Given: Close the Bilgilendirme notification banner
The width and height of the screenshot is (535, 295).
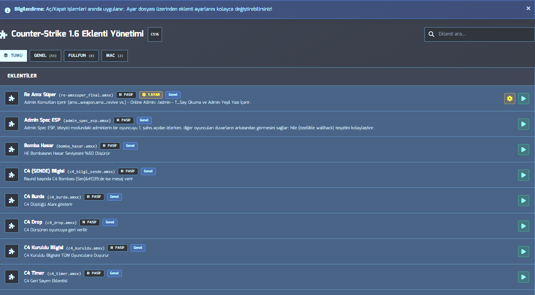Looking at the screenshot, I should coord(528,8).
